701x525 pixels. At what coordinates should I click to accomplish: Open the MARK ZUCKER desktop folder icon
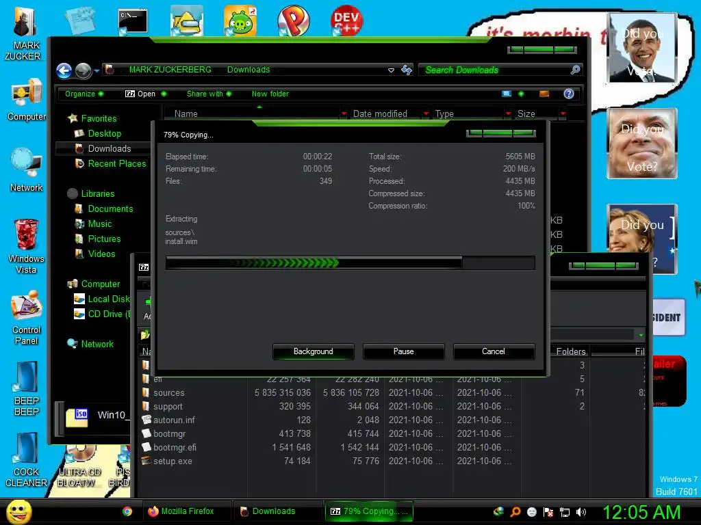25,33
